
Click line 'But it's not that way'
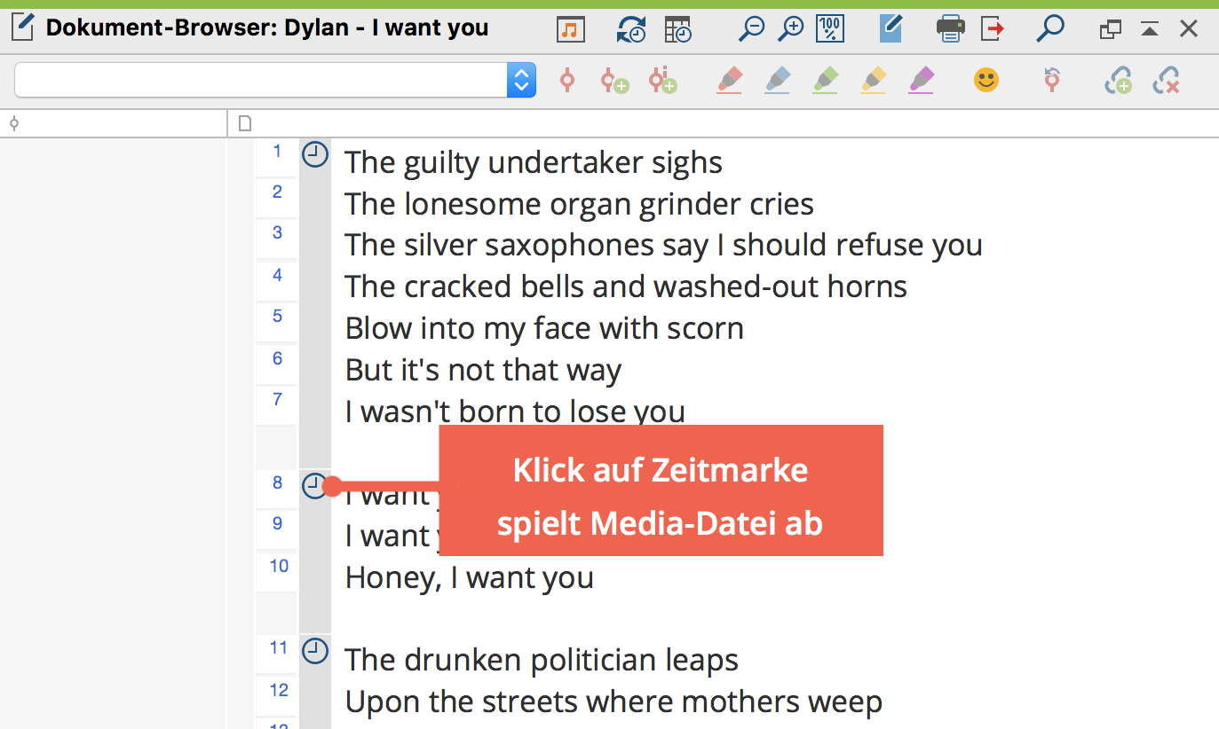coord(483,370)
